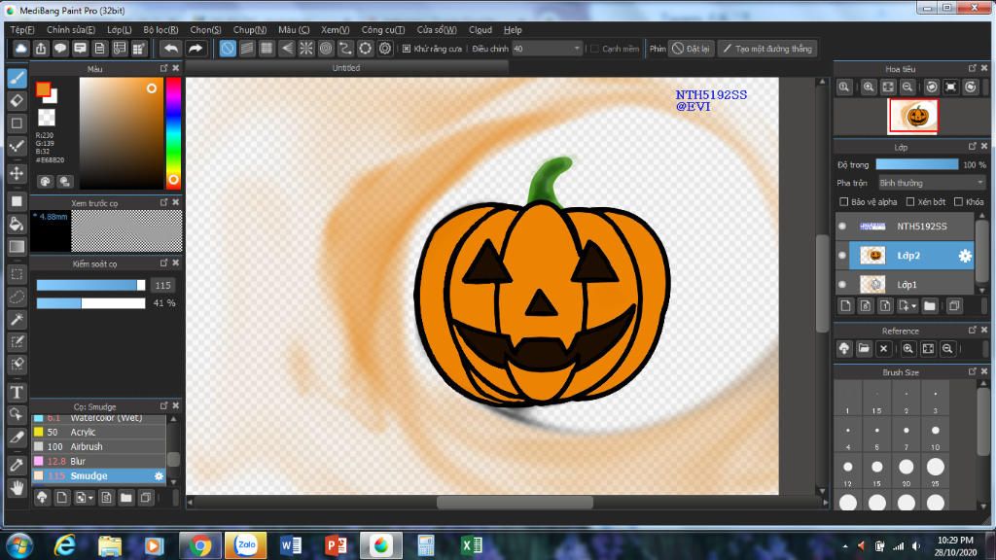Viewport: 996px width, 560px height.
Task: Zoom in on the Navigator panel
Action: 869,87
